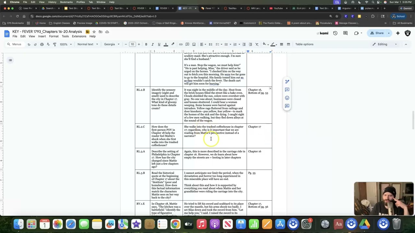Collapse the toolbar with the chevron arrow
This screenshot has width=415, height=233.
[x=406, y=44]
